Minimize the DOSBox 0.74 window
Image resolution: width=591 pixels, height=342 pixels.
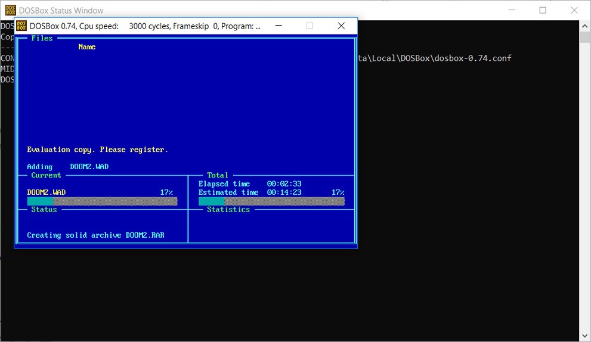(x=279, y=26)
